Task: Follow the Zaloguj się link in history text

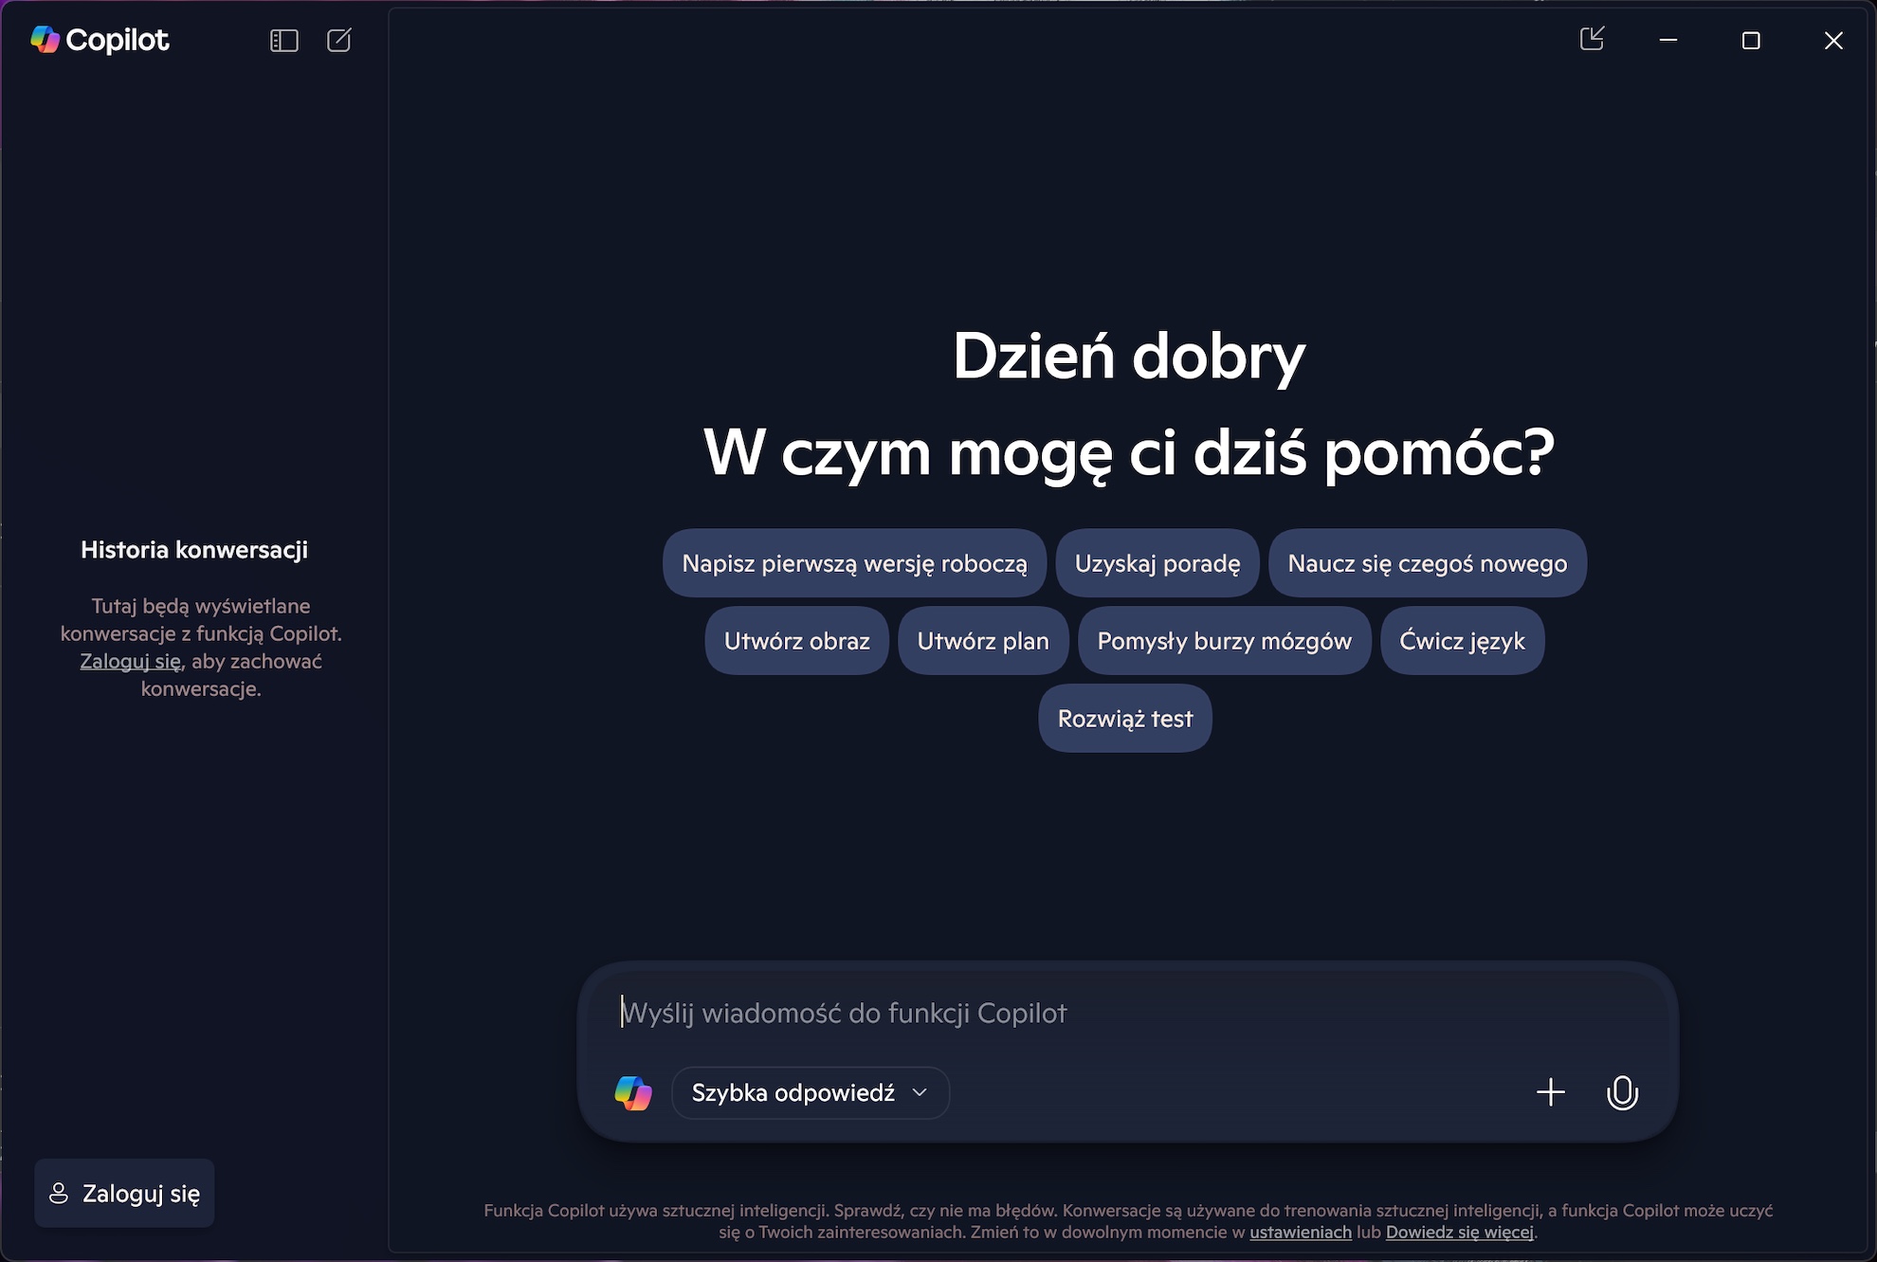Action: pos(130,661)
